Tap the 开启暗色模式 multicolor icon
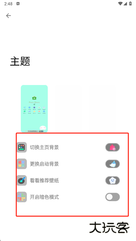 click(22, 197)
